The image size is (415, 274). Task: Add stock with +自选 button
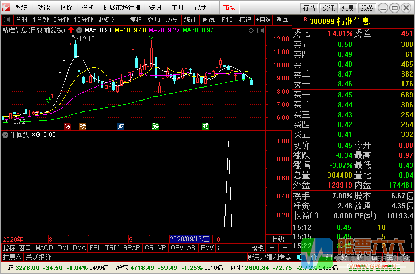[x=264, y=20]
